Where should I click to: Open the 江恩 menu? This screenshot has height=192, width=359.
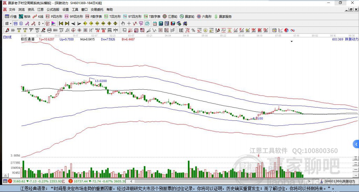40,9
